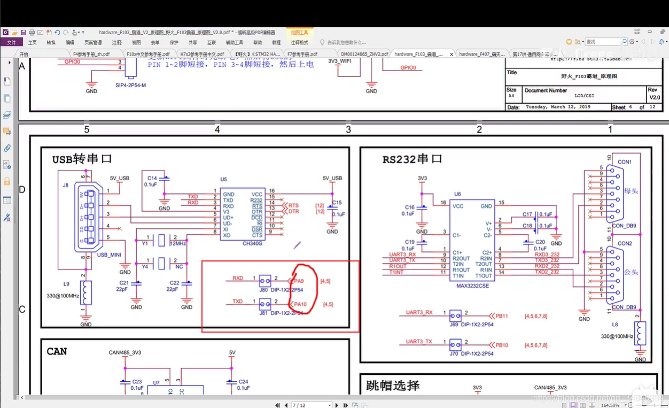Open the 共享 ribbon tab
The image size is (669, 408).
click(193, 43)
